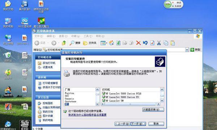Click the Forward arrow in explorer toolbar

tap(54, 43)
